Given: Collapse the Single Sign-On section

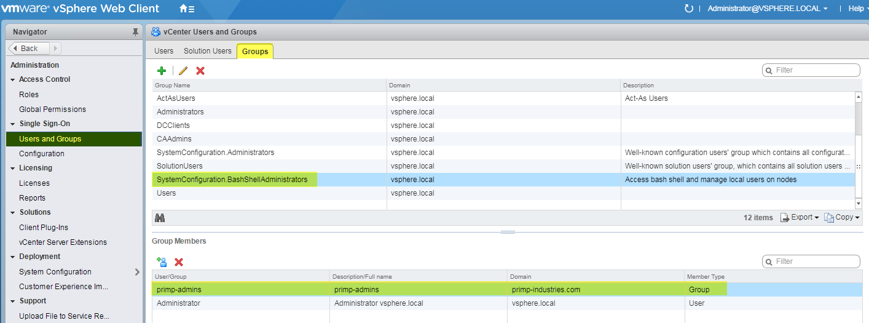Looking at the screenshot, I should [13, 124].
